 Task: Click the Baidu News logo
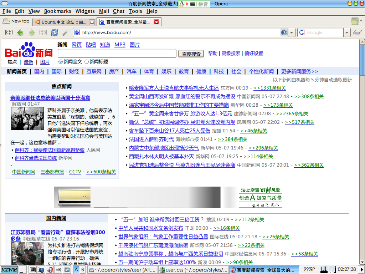point(29,50)
